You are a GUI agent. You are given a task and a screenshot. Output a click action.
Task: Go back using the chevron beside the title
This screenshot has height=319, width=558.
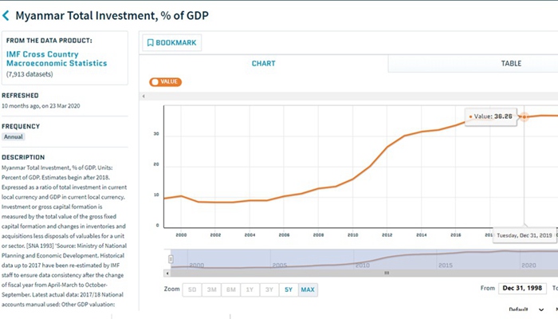[7, 15]
